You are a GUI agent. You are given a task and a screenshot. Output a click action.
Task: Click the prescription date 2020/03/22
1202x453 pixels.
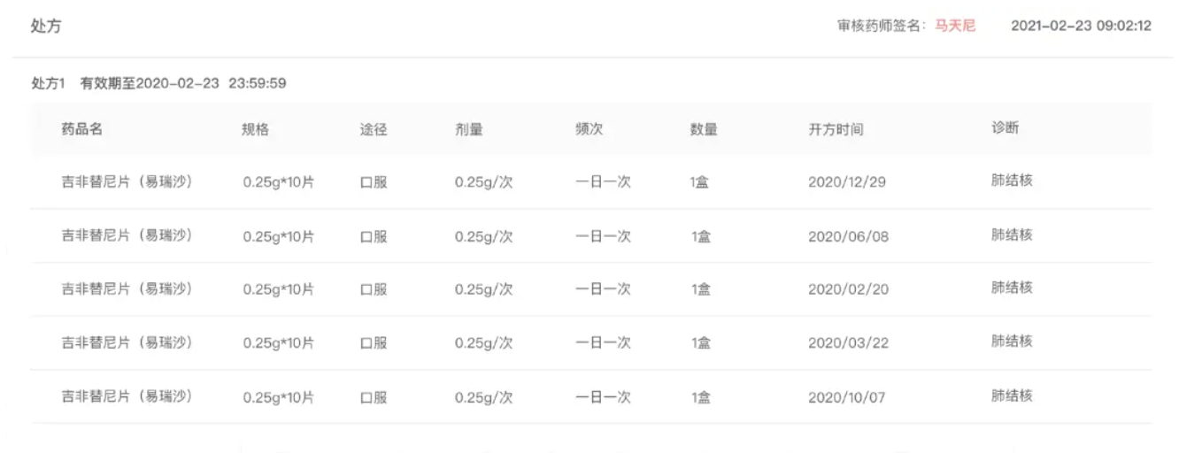[x=846, y=343]
